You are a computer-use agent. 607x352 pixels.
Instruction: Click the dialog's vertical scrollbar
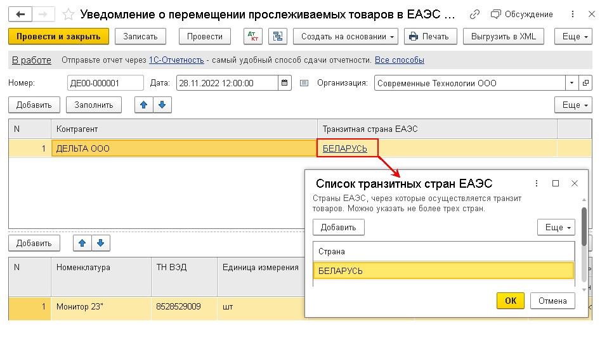click(584, 226)
